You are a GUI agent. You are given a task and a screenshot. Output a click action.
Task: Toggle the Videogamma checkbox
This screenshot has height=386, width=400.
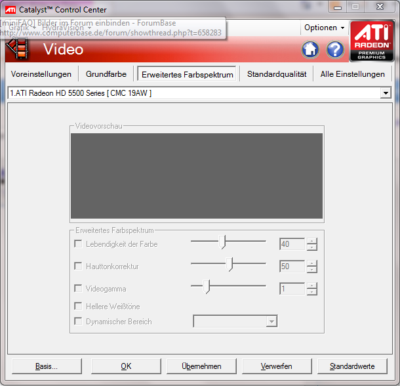point(78,288)
